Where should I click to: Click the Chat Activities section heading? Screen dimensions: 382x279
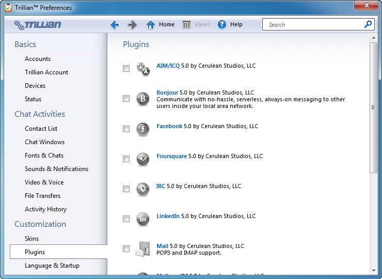40,114
